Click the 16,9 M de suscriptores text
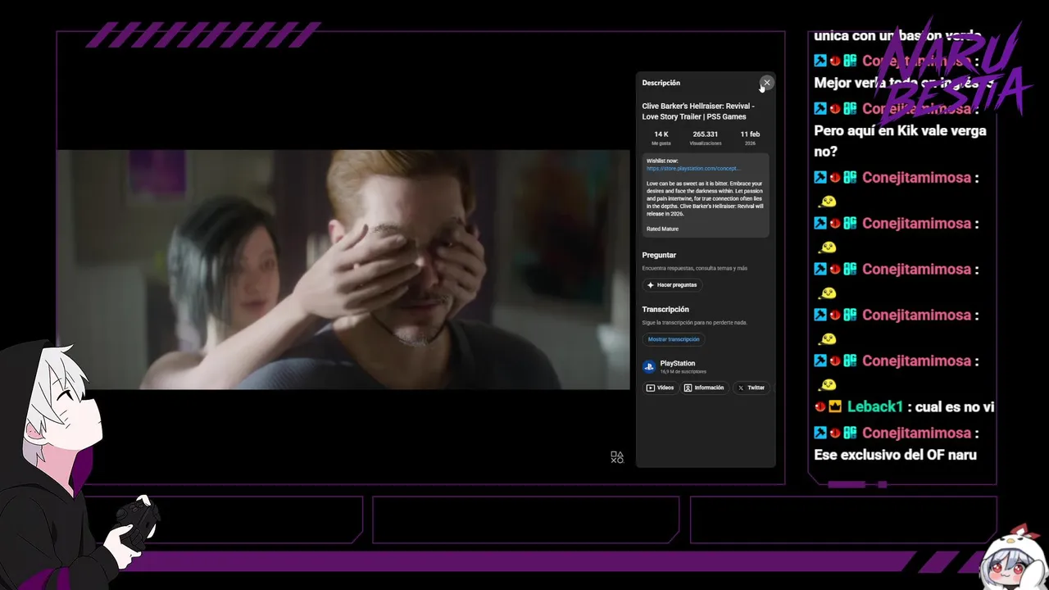The image size is (1049, 590). (x=683, y=372)
